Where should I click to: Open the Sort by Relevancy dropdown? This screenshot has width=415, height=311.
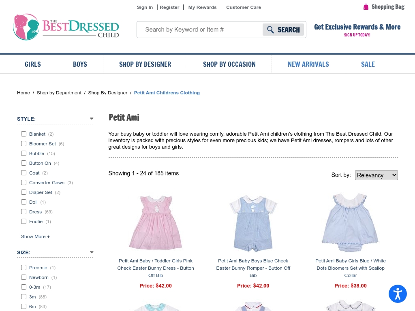(x=376, y=175)
